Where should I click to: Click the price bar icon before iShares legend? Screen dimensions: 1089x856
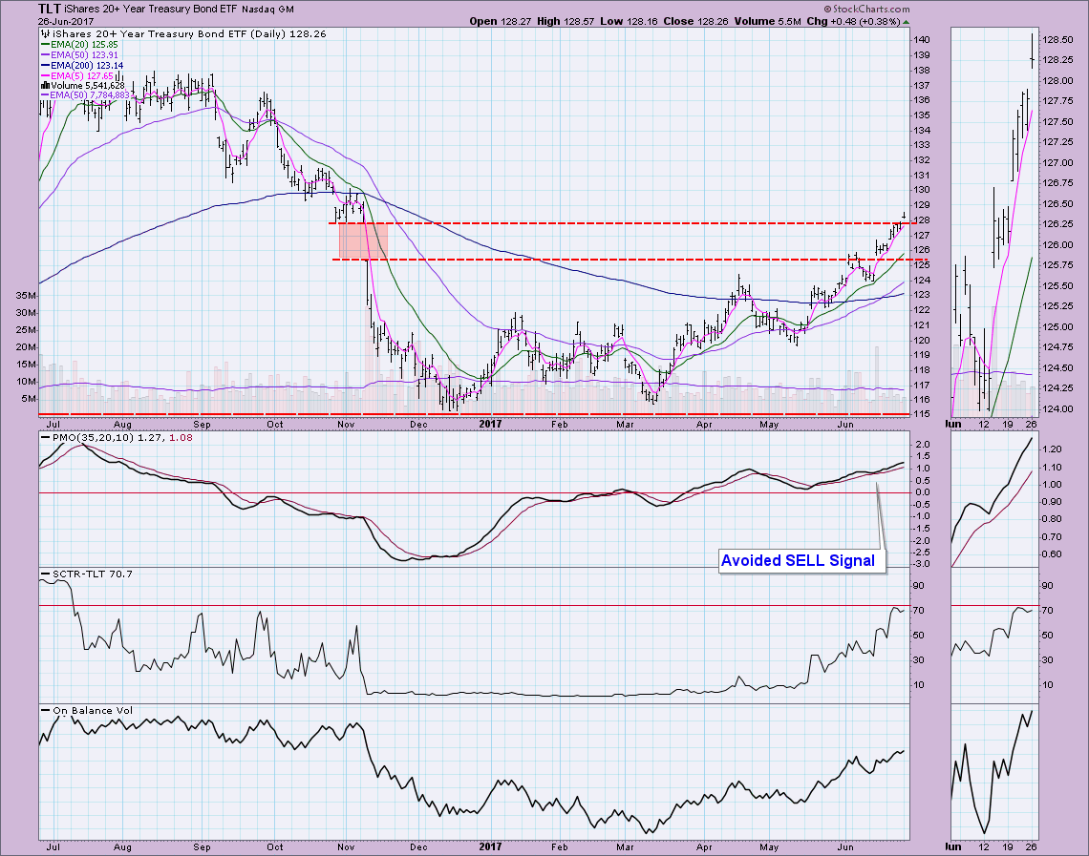43,31
